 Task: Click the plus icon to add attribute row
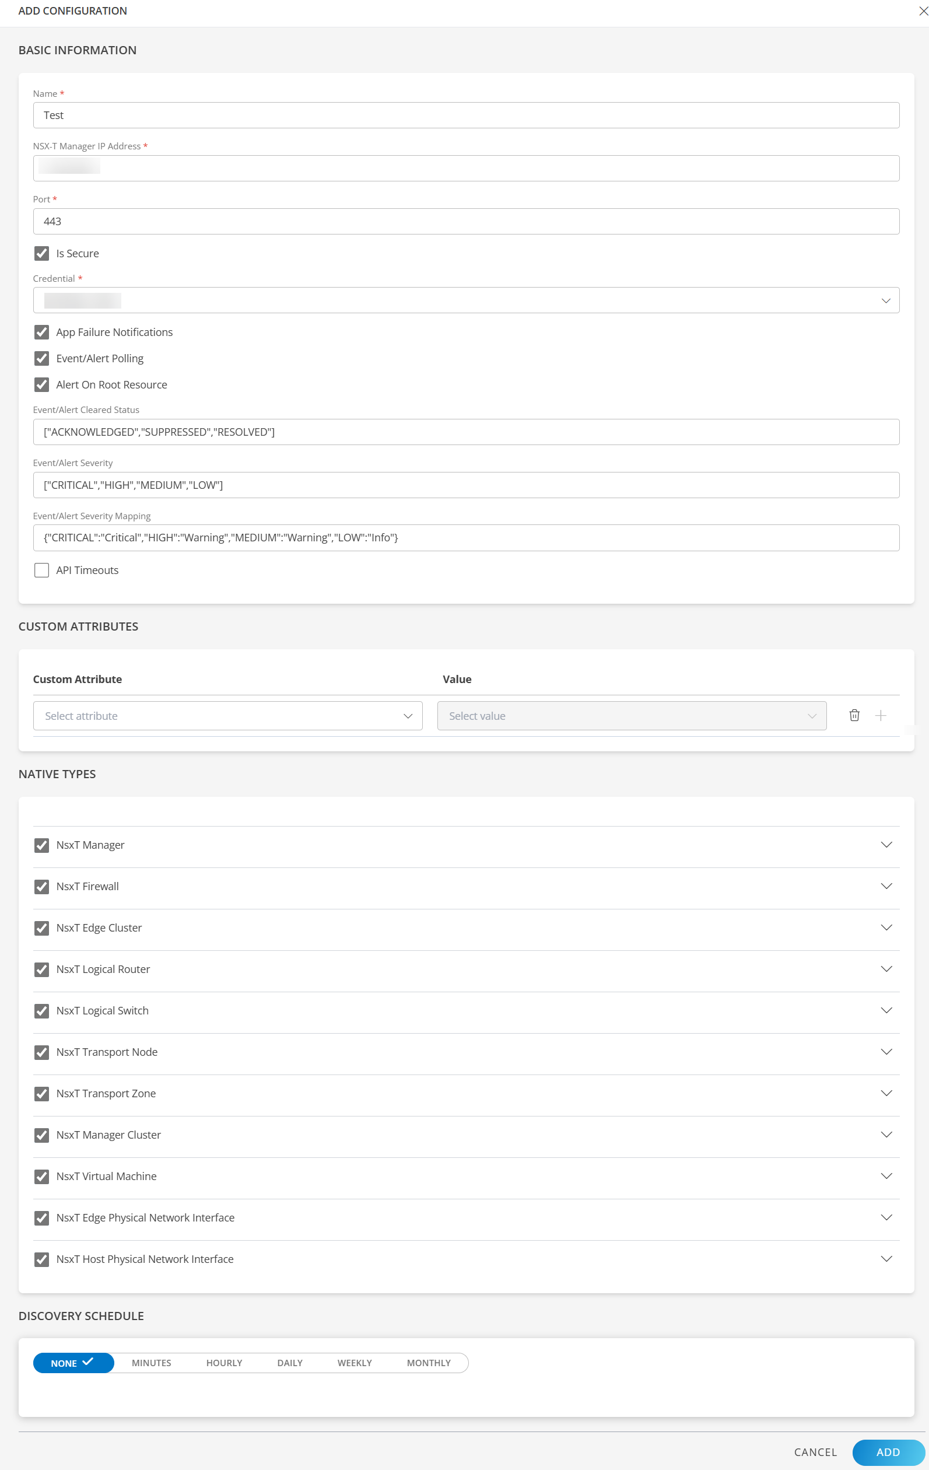click(880, 716)
